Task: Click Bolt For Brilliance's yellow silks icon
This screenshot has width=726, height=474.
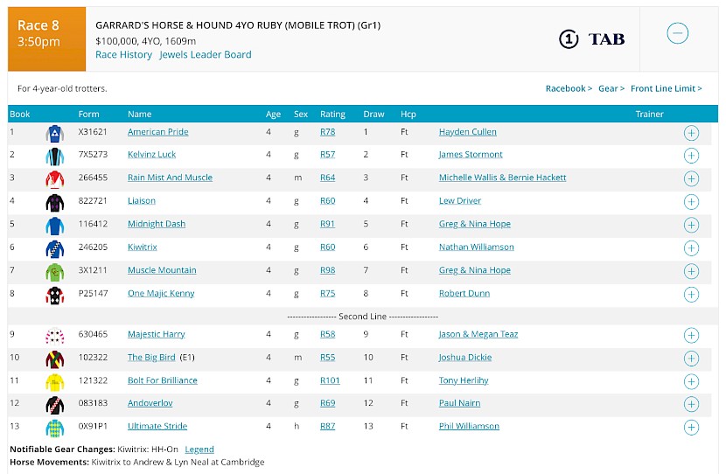Action: coord(54,382)
